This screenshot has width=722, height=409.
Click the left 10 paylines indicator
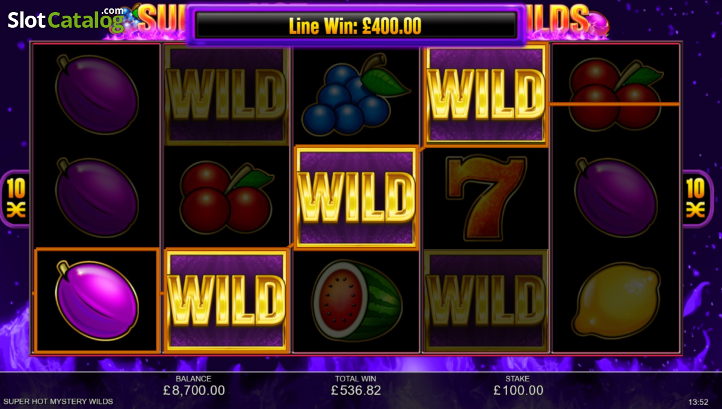pos(16,198)
